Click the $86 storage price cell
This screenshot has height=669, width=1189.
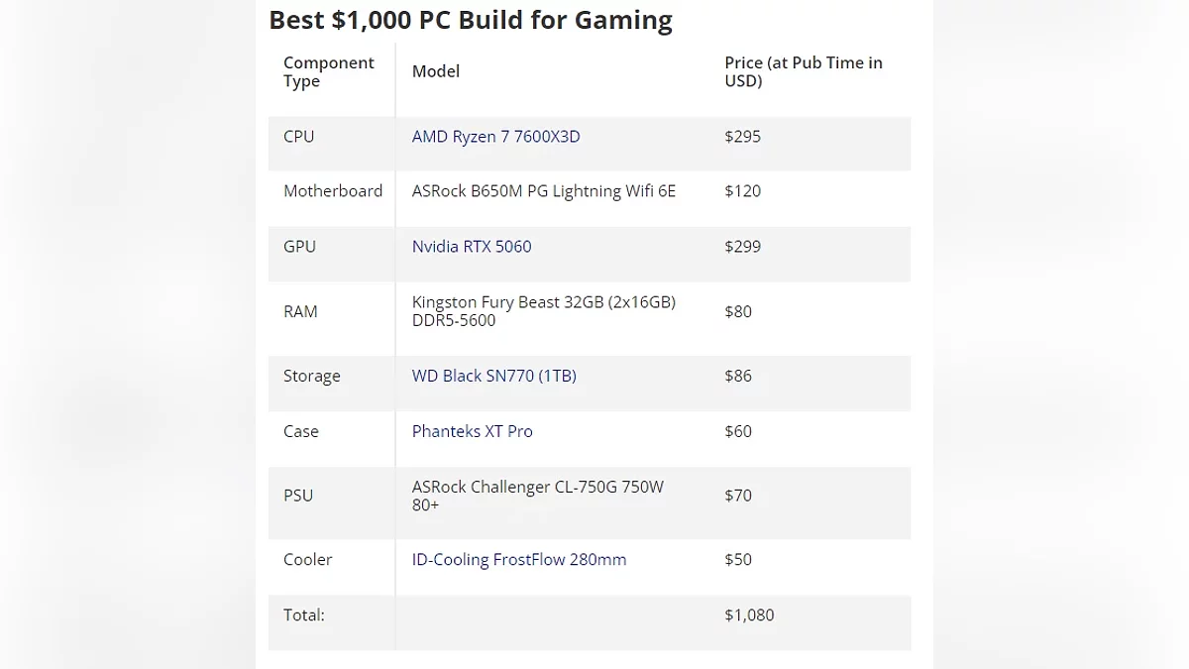pos(738,377)
